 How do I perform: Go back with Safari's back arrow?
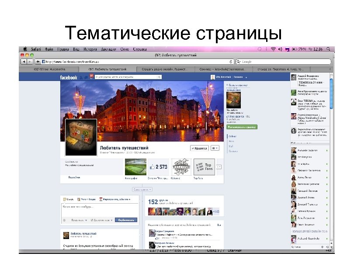(24, 62)
